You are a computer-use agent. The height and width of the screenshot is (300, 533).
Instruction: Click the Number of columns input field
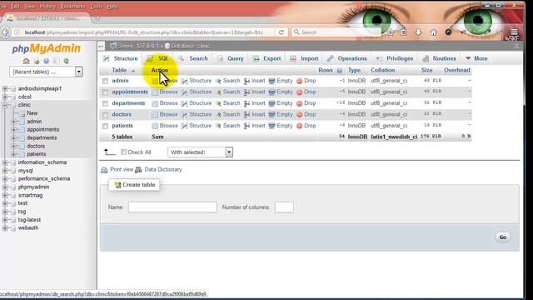tap(284, 207)
